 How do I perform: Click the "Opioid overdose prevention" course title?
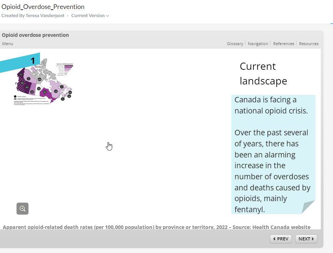click(35, 35)
